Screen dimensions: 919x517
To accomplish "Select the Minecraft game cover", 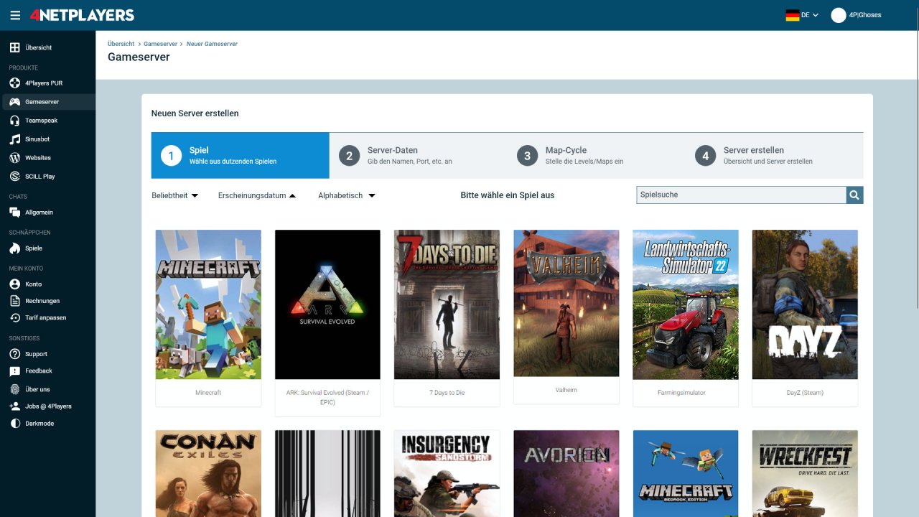I will click(208, 304).
